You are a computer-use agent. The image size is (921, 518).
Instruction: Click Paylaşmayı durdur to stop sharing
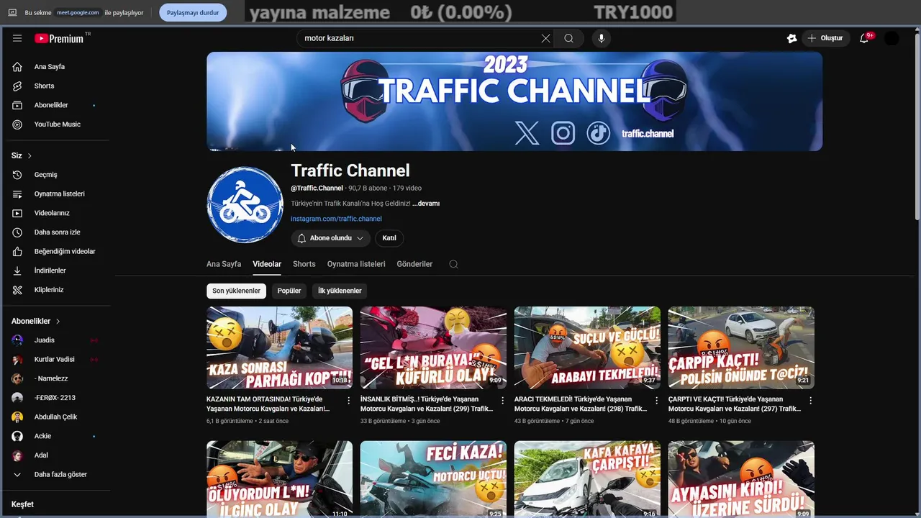click(x=193, y=12)
